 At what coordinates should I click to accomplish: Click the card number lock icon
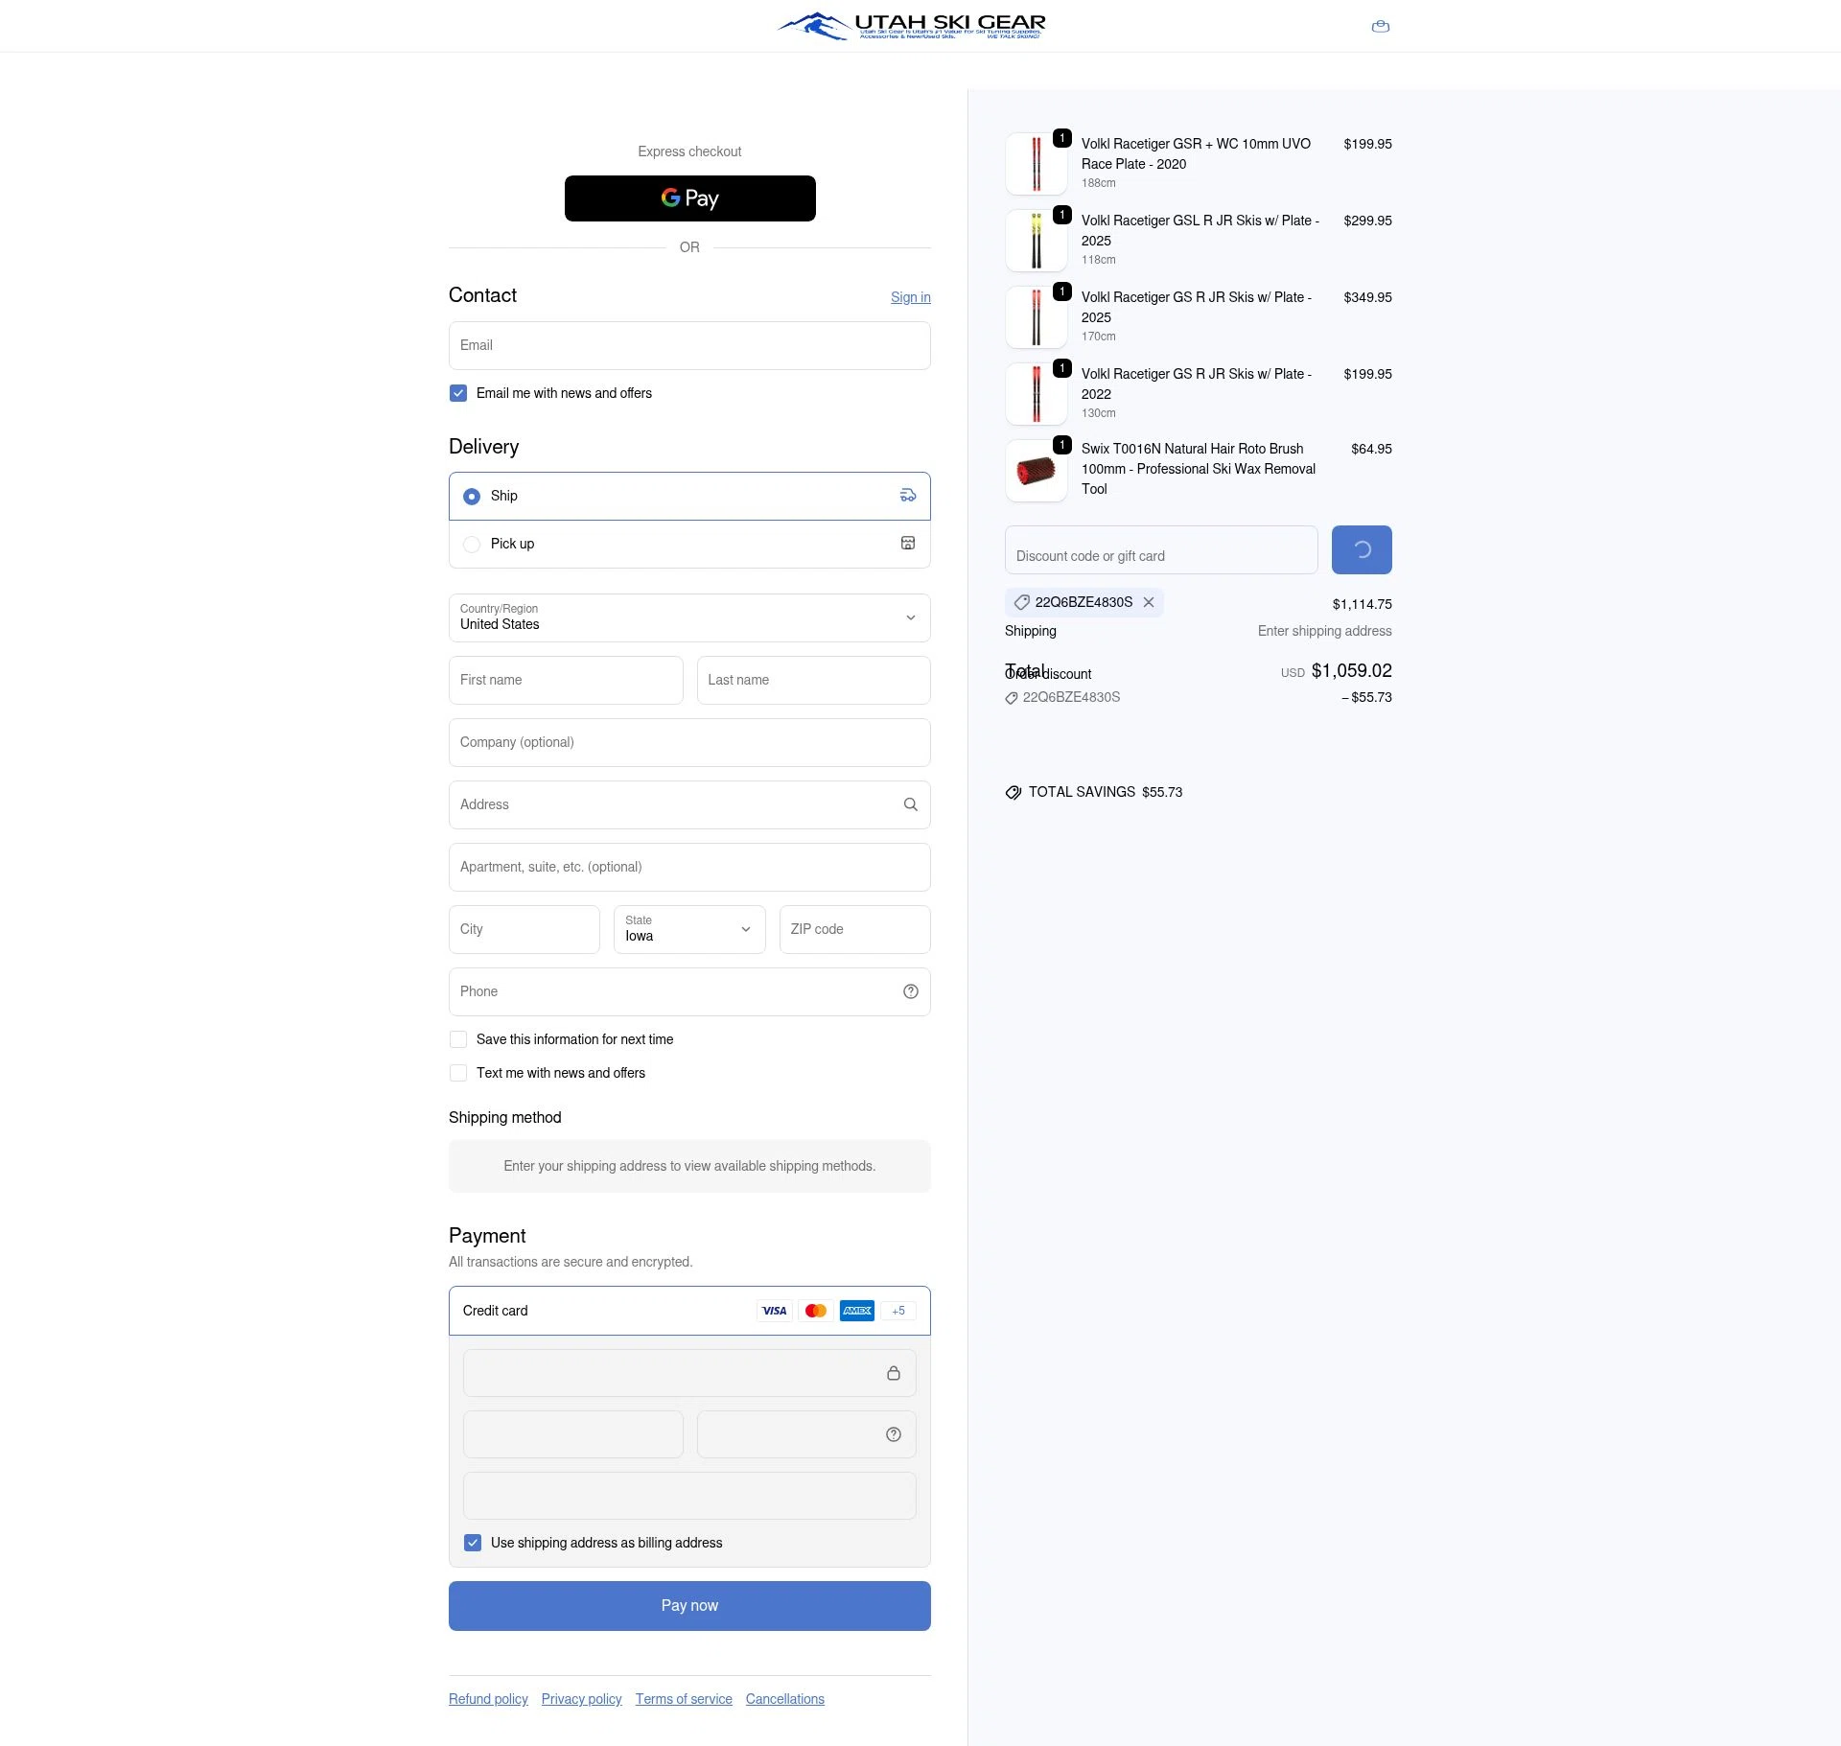(893, 1373)
